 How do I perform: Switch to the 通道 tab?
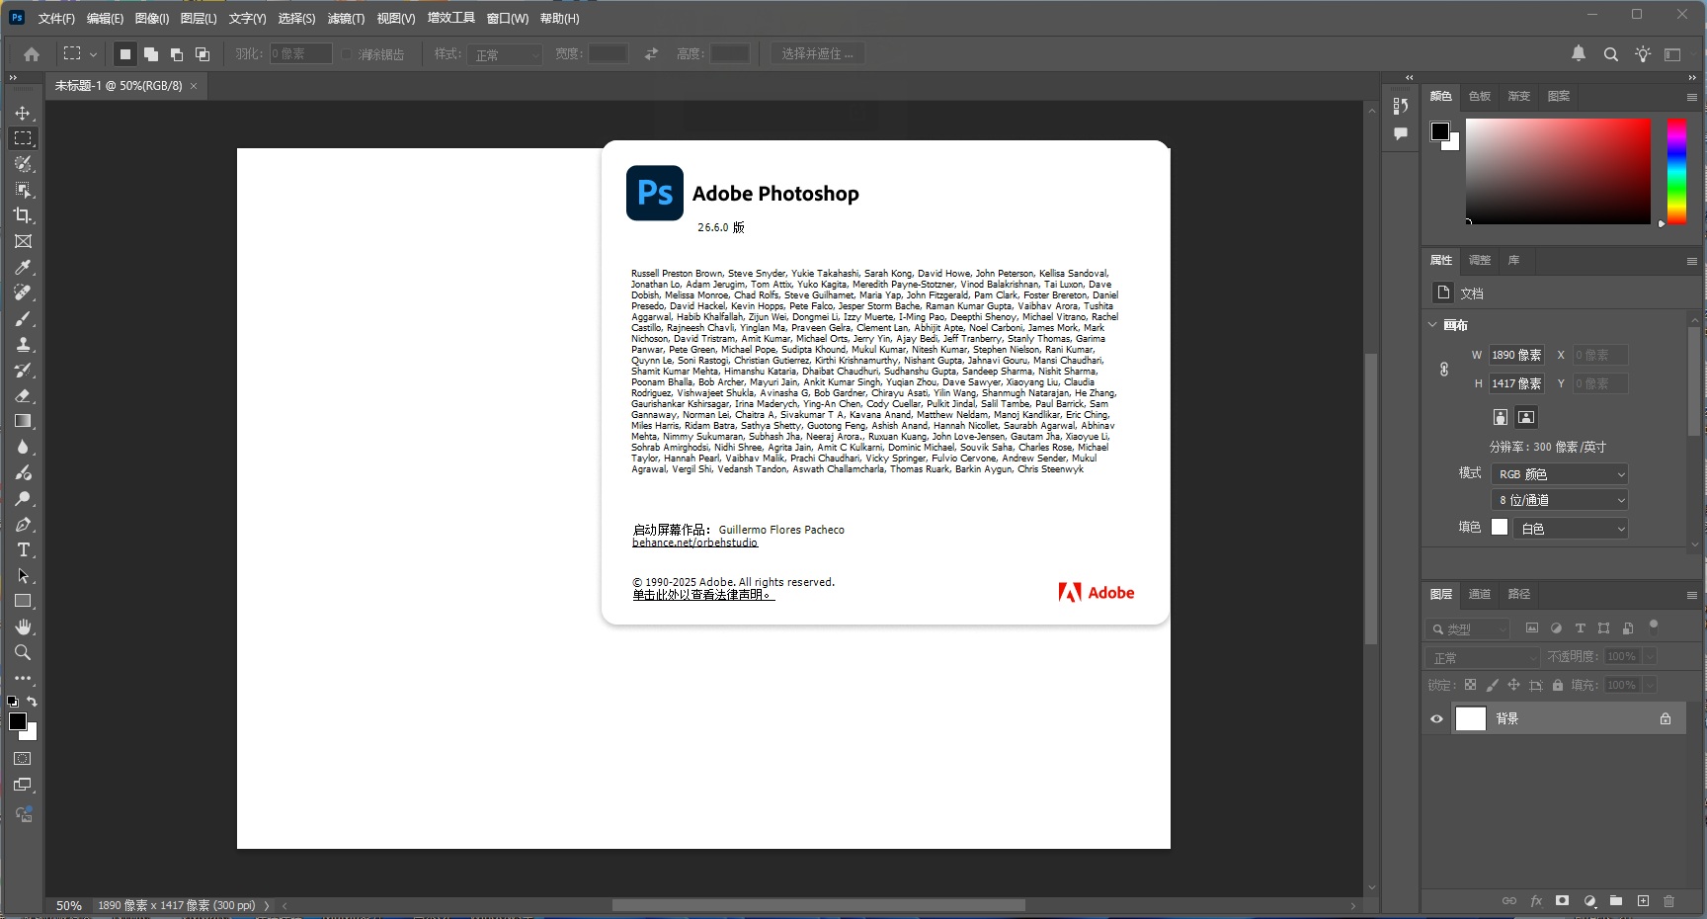click(1479, 594)
